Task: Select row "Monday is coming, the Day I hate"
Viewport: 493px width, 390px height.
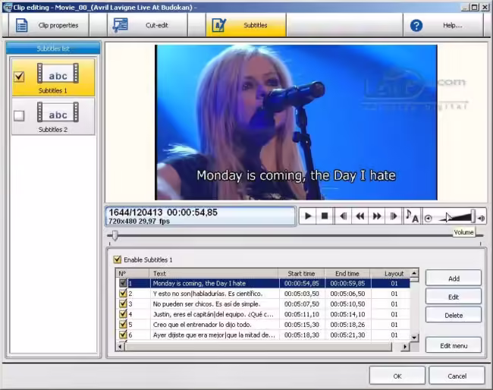Action: [x=263, y=283]
